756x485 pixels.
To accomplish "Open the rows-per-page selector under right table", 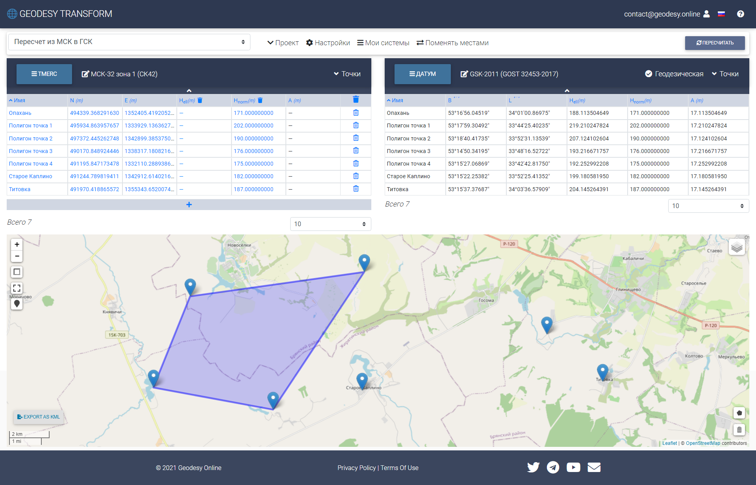I will click(708, 206).
